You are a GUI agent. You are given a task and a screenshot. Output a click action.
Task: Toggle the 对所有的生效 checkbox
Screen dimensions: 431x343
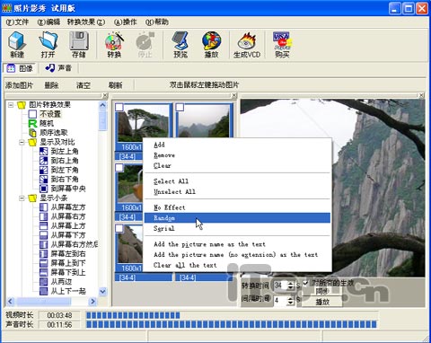pyautogui.click(x=305, y=283)
